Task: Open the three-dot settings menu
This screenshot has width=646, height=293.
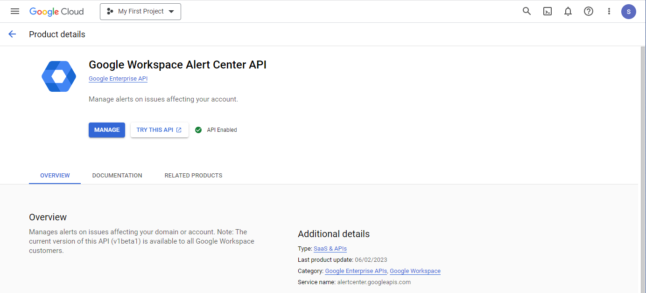Action: (609, 12)
